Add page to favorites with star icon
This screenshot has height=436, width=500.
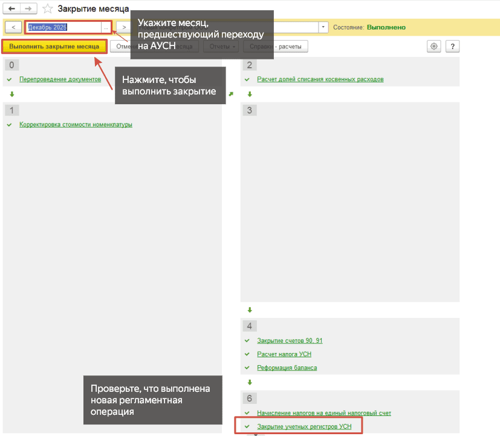click(x=48, y=8)
